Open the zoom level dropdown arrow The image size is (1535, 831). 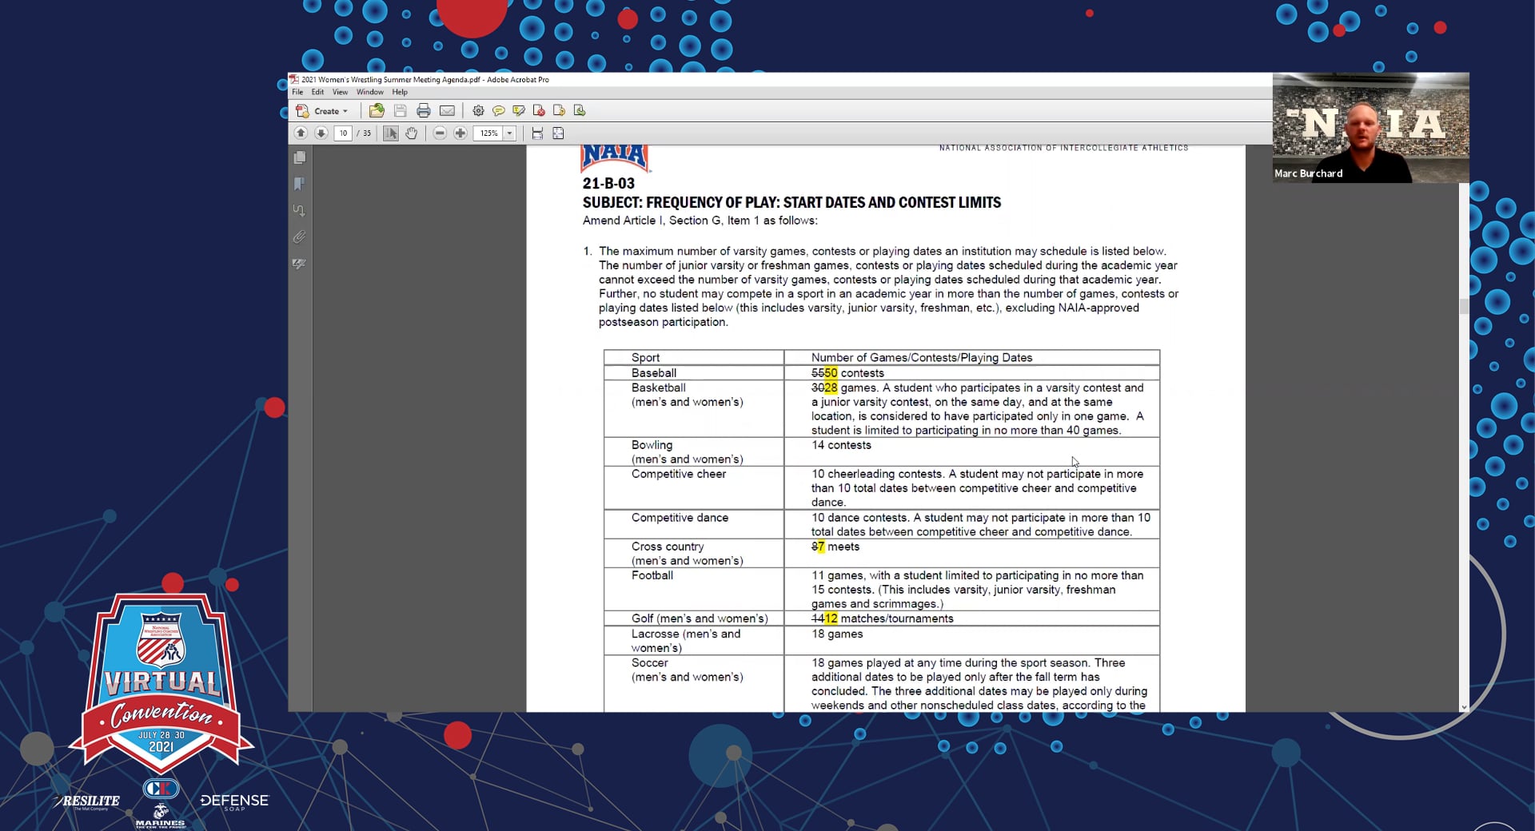[x=509, y=133]
